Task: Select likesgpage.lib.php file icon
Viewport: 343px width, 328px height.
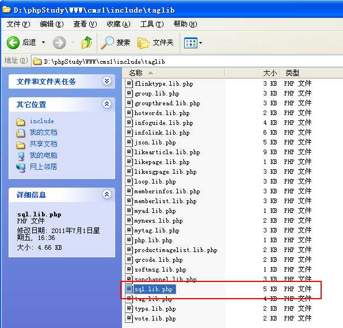Action: pyautogui.click(x=129, y=171)
